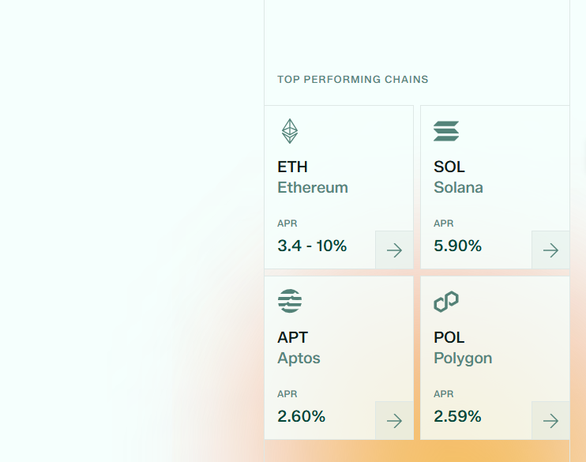The width and height of the screenshot is (586, 462).
Task: Click the Polygon chain name
Action: coord(463,359)
